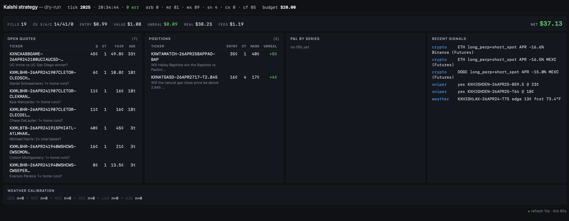Click the AGE column header in Open Quotes
The image size is (569, 221).
pos(132,46)
